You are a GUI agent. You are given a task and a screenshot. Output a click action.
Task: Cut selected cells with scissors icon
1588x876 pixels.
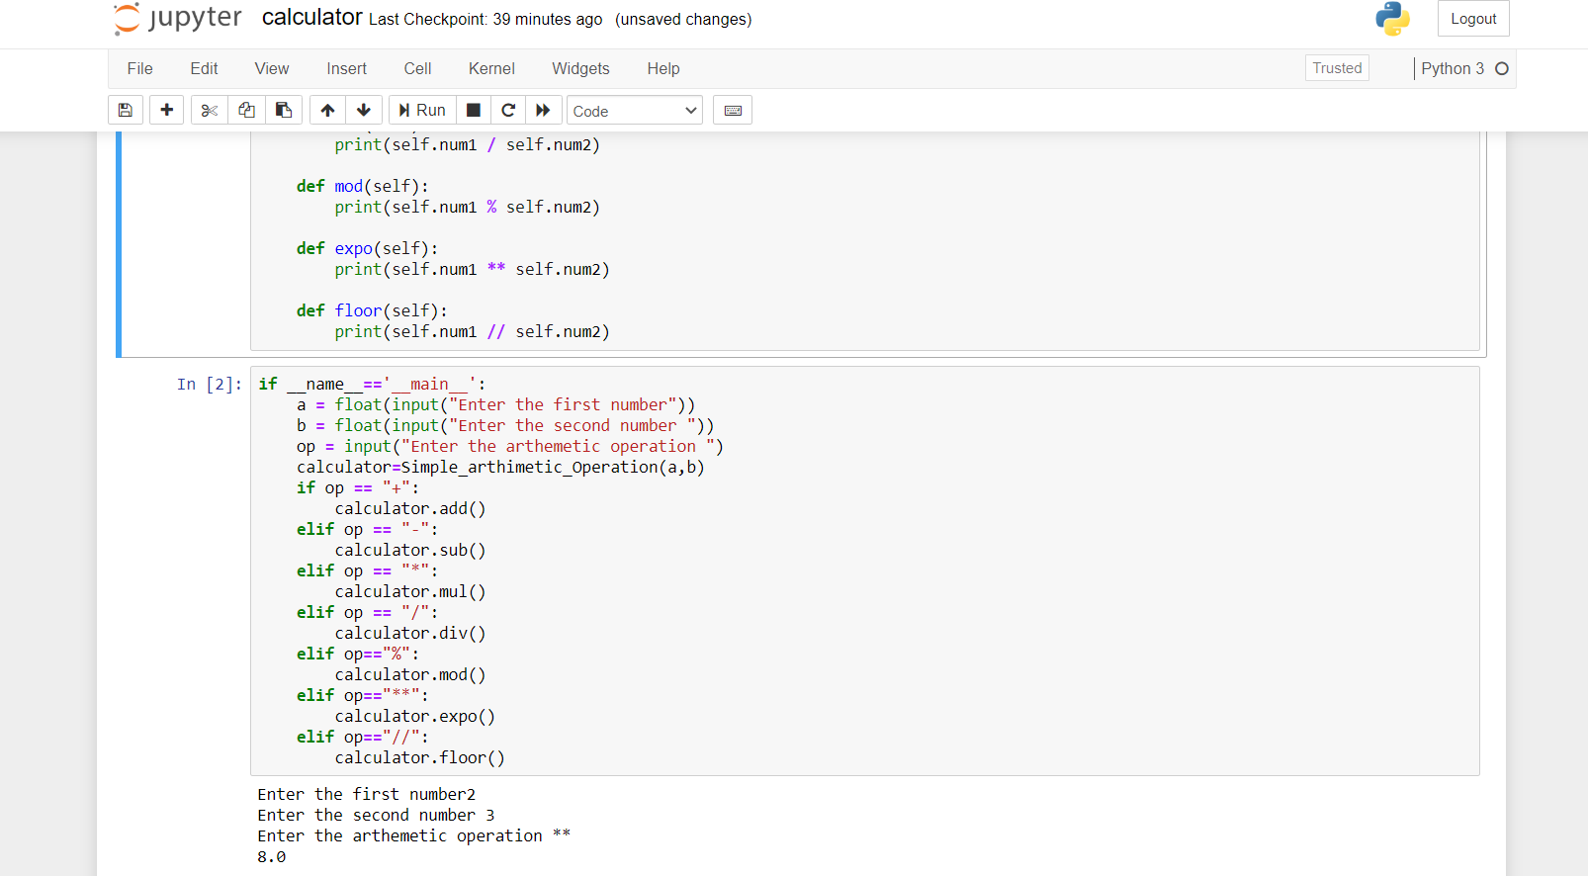(210, 110)
